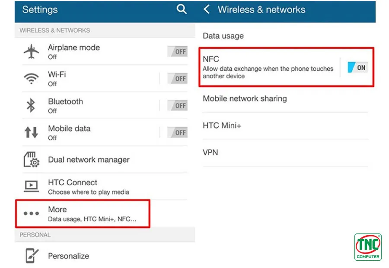The width and height of the screenshot is (389, 268).
Task: Tap the Dual network manager SIM icon
Action: tap(32, 160)
